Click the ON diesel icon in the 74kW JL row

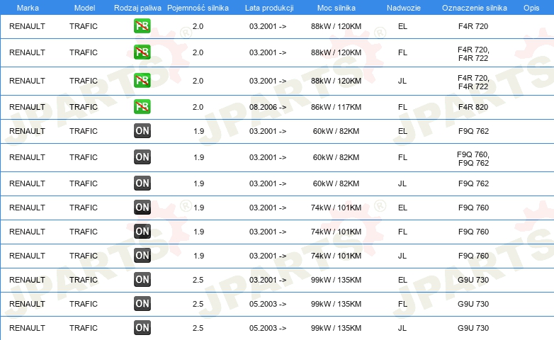point(142,255)
